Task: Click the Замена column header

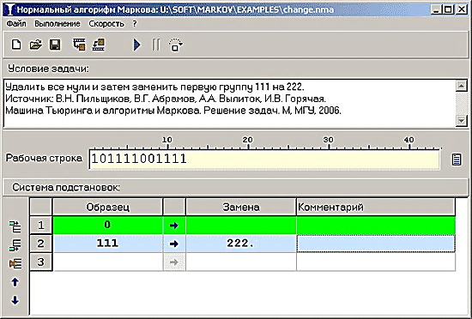Action: 241,207
